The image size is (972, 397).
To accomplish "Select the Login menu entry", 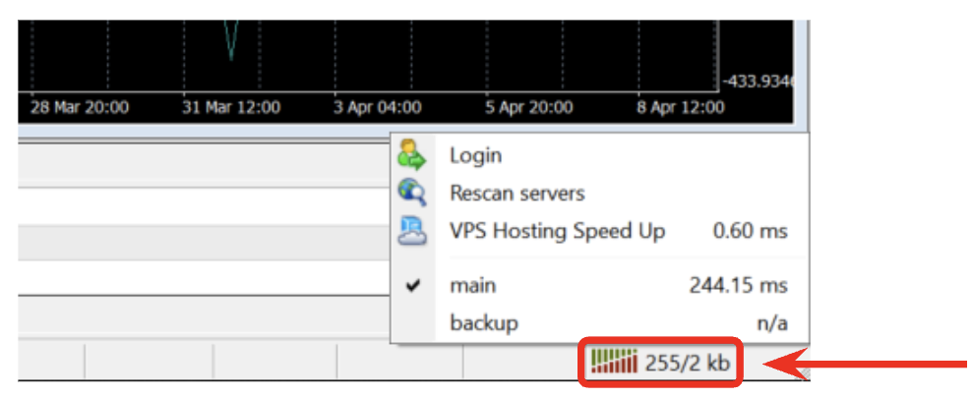I will [x=475, y=155].
